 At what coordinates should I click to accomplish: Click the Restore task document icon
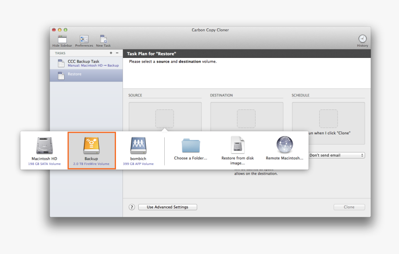pos(61,76)
